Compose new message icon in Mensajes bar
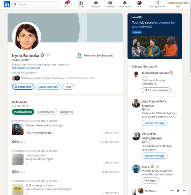Screen dimensions: 191x195 [178, 191]
